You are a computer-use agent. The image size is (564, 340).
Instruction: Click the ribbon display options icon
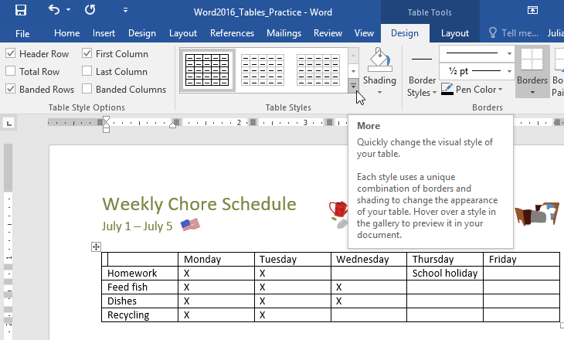(532, 10)
